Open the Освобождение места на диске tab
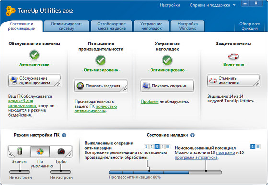 point(111,26)
